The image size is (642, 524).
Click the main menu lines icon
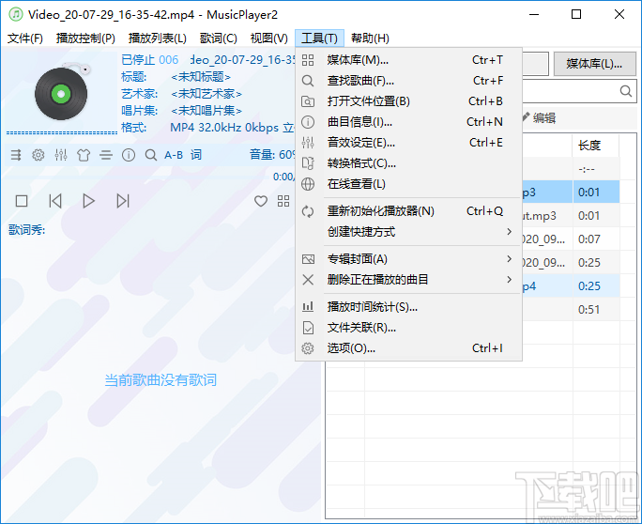[106, 155]
